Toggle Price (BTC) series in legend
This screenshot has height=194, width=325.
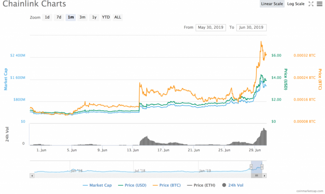(x=166, y=185)
